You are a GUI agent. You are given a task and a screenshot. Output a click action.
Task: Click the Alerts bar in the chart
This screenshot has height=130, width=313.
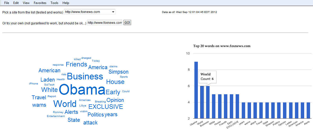point(308,110)
